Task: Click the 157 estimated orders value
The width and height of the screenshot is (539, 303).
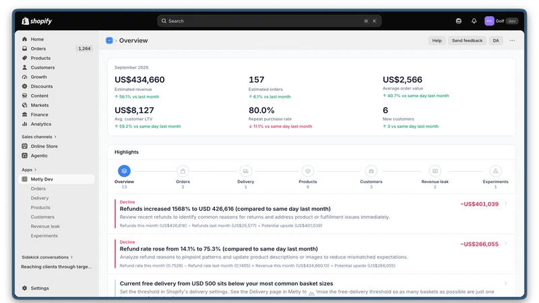Action: click(257, 79)
